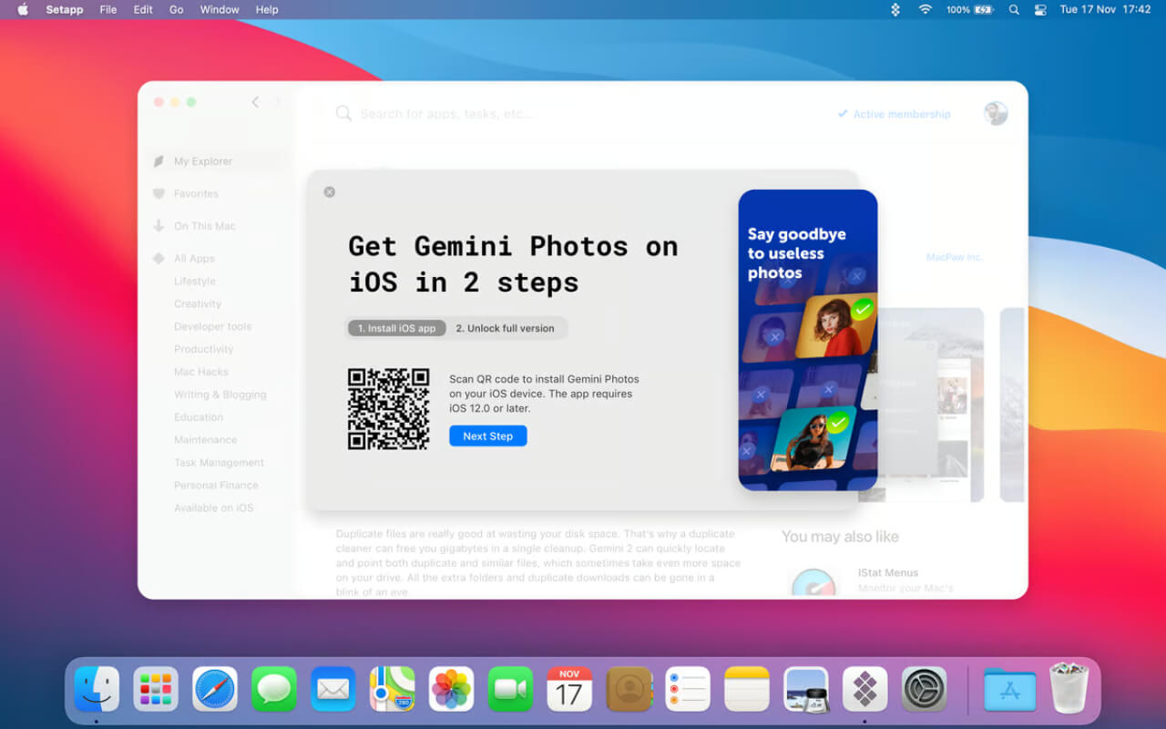Open the File menu

pyautogui.click(x=108, y=10)
